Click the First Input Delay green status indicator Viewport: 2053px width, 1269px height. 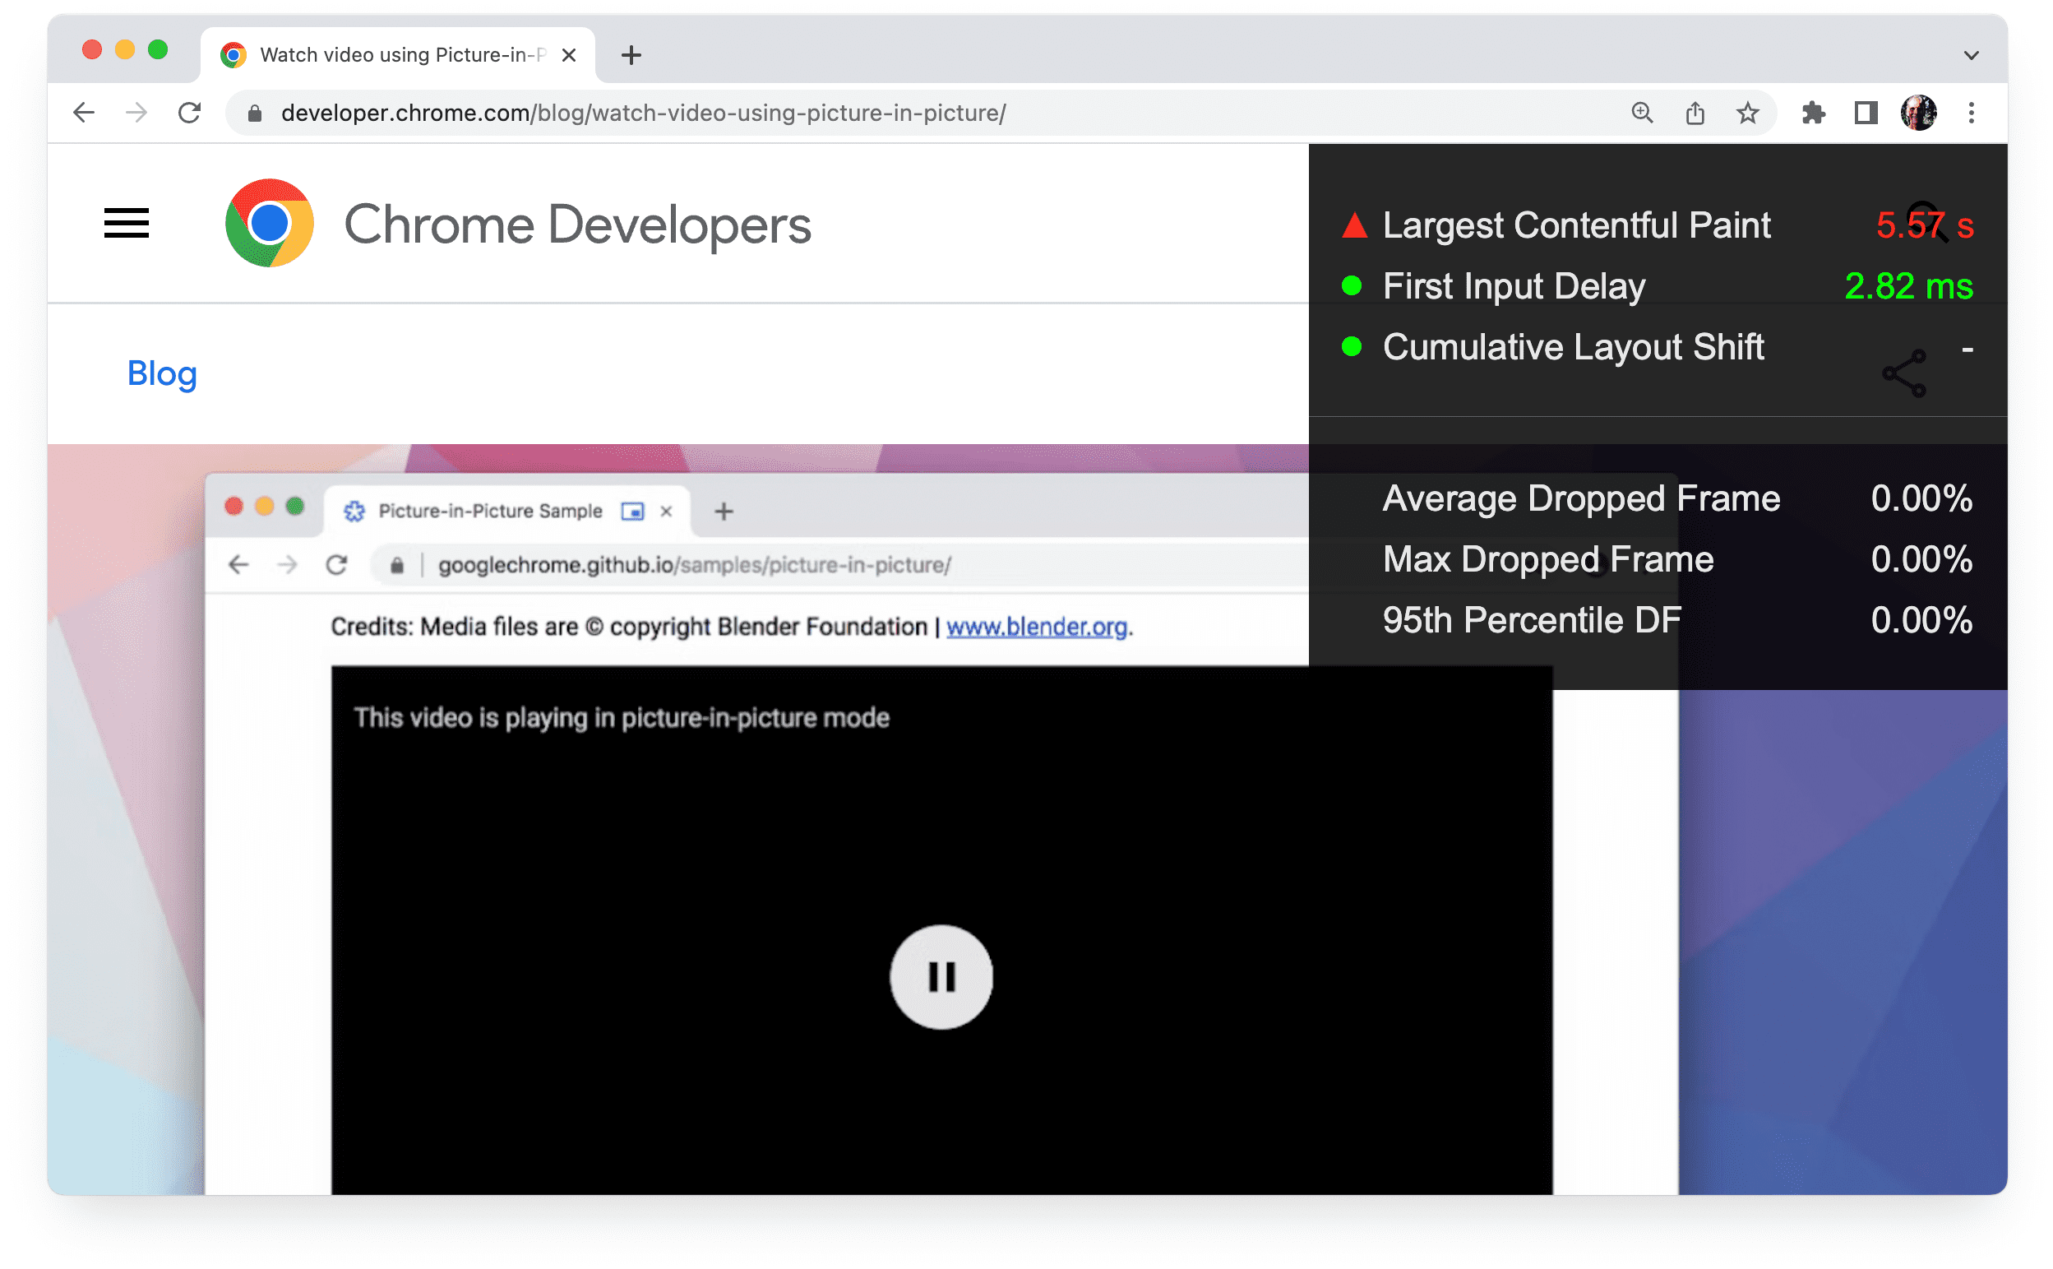[1349, 286]
